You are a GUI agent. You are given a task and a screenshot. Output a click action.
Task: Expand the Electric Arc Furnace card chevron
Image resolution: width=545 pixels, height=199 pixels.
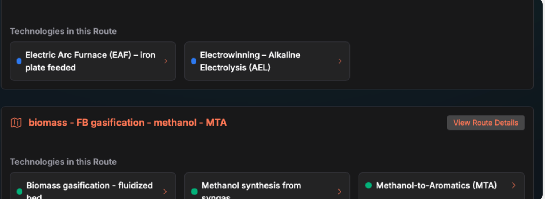166,61
